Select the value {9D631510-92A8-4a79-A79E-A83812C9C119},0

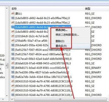pos(44,81)
